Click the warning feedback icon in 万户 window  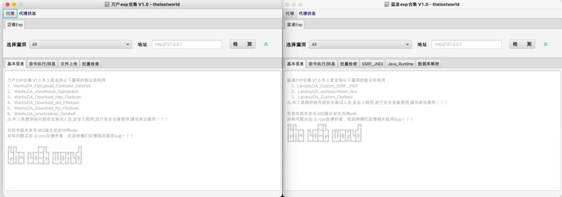click(x=266, y=44)
